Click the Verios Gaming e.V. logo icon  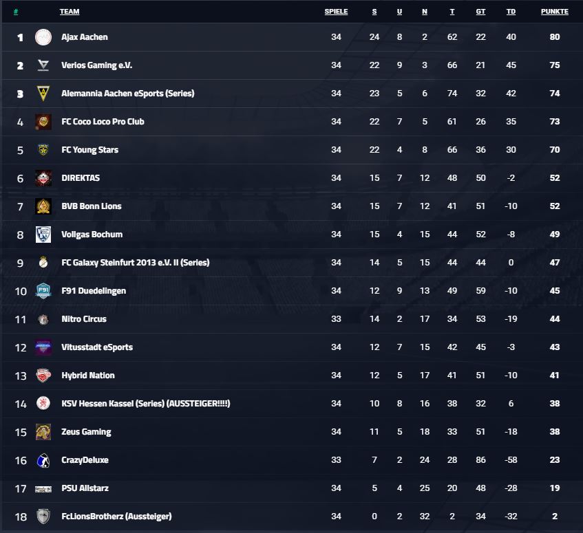tap(43, 65)
